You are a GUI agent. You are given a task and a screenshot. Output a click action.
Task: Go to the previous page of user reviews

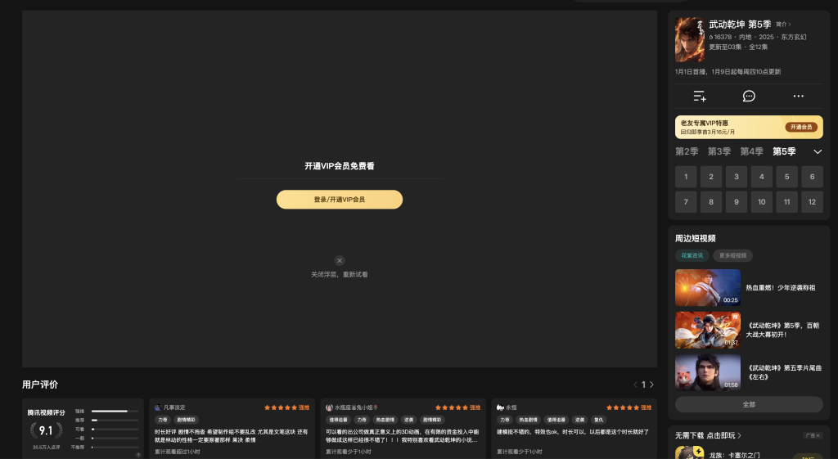coord(635,385)
